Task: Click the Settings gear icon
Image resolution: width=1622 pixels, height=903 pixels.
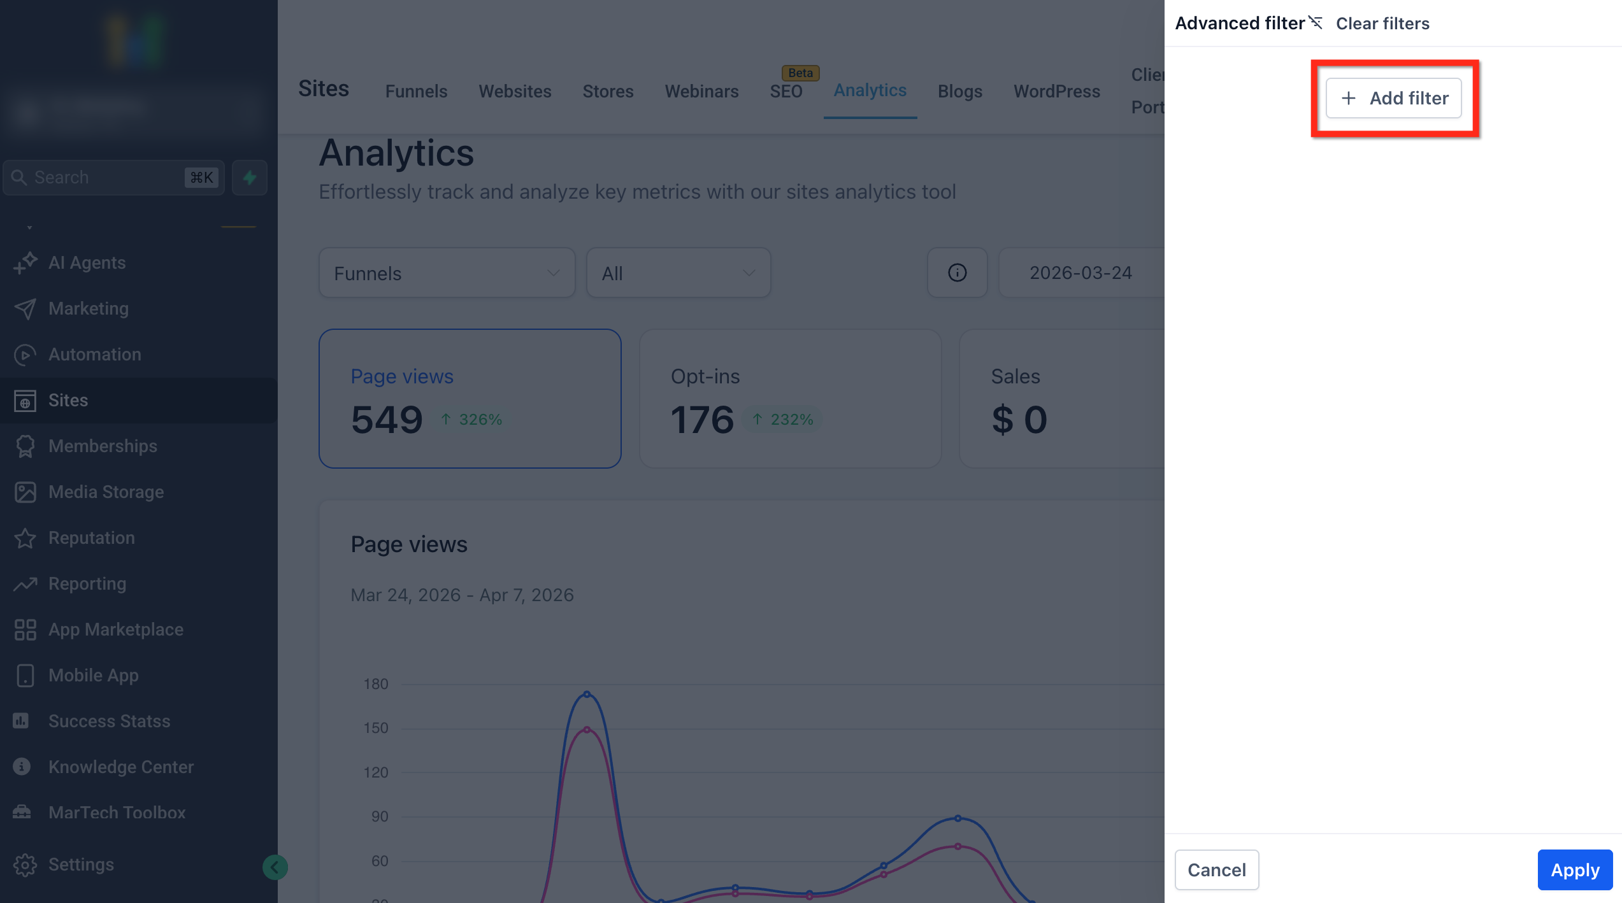Action: pyautogui.click(x=25, y=865)
